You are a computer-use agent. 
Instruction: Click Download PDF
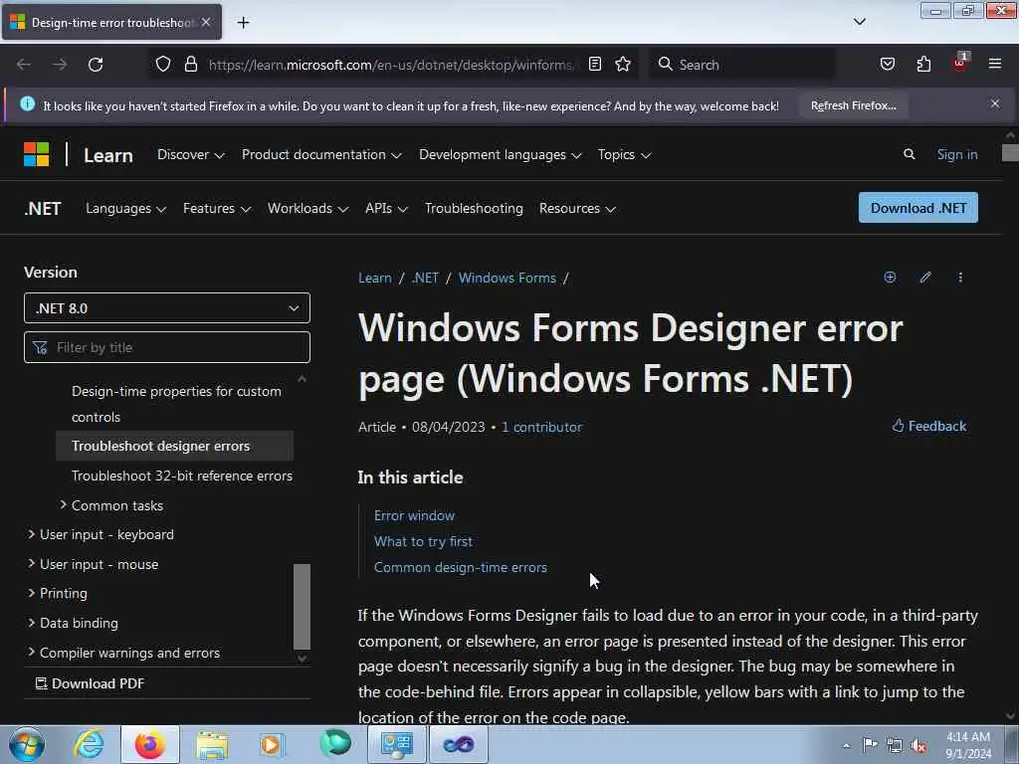[x=90, y=683]
